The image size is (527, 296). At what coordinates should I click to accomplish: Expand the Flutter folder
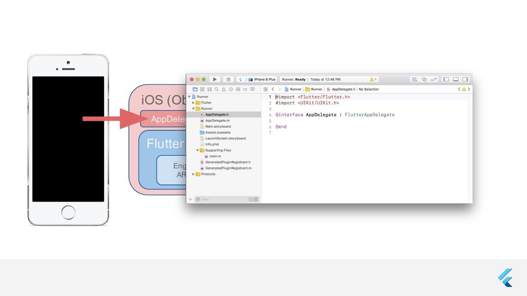[194, 103]
